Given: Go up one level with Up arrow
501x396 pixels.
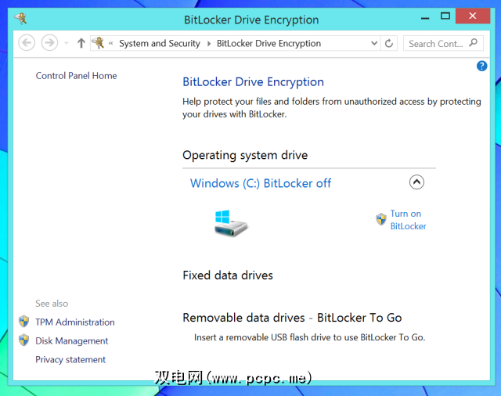Looking at the screenshot, I should pyautogui.click(x=81, y=43).
